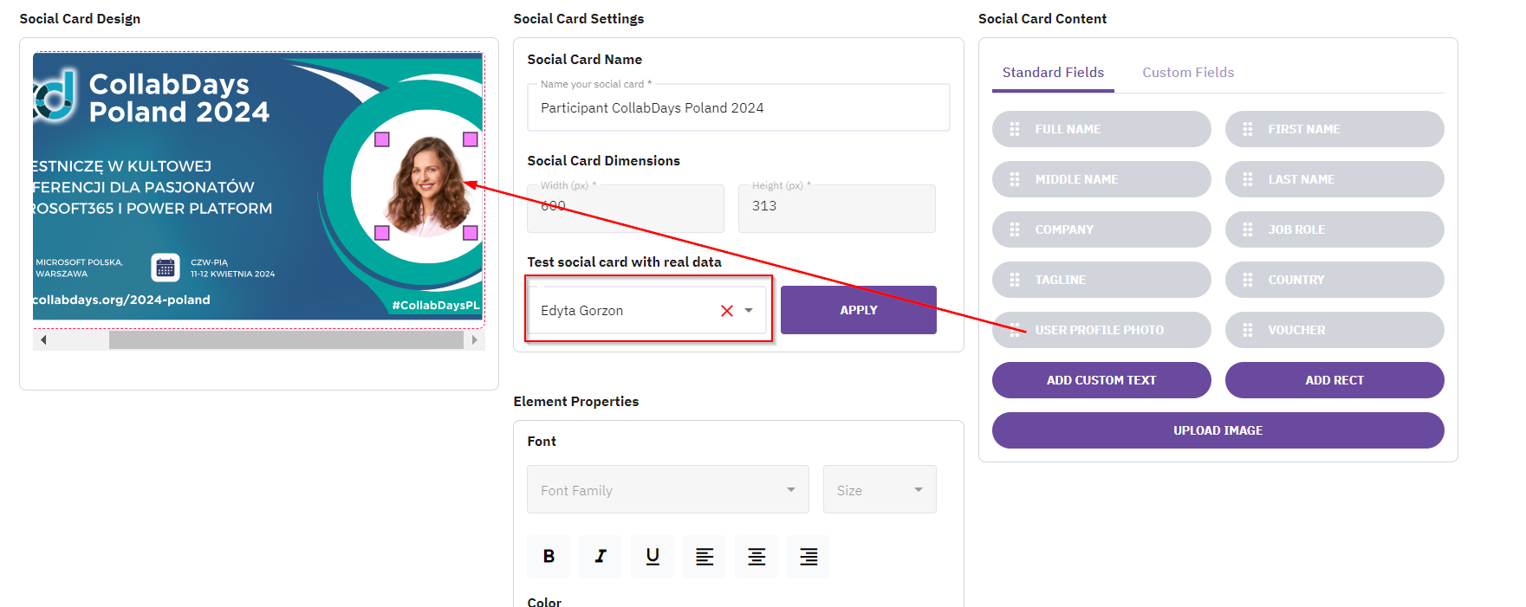1526x607 pixels.
Task: Grab drag handle of COMPANY field
Action: point(1015,229)
